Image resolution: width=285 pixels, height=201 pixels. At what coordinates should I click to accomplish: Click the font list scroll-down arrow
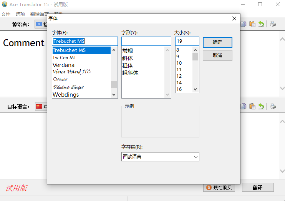(x=114, y=95)
